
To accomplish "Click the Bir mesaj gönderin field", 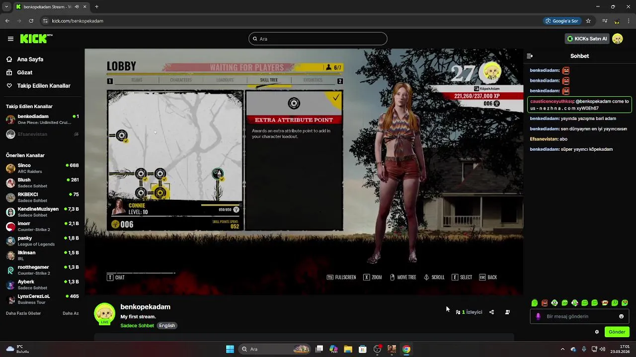I will 579,316.
